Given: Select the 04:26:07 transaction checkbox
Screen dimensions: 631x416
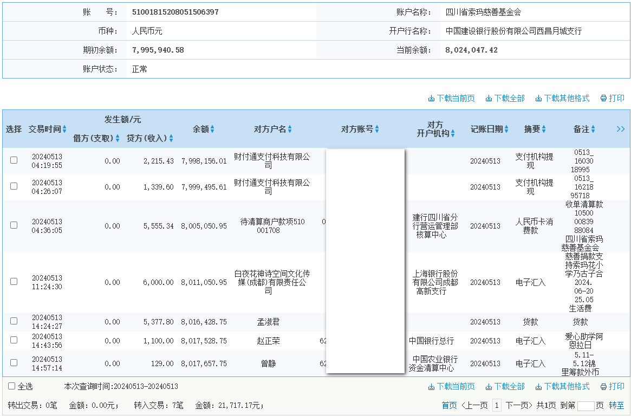Looking at the screenshot, I should click(x=14, y=186).
